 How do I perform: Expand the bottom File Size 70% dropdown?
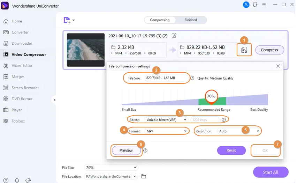pos(111,168)
